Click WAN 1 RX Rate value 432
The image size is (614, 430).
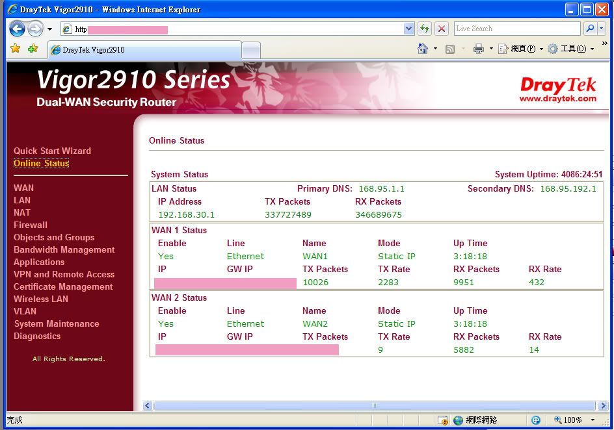[x=537, y=283]
